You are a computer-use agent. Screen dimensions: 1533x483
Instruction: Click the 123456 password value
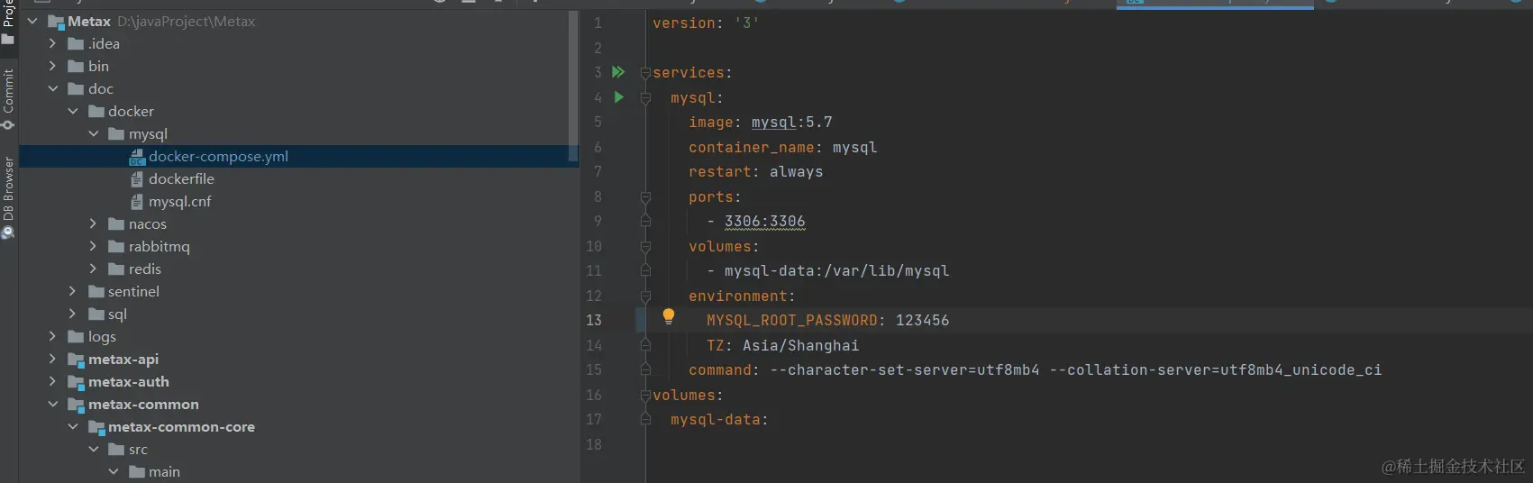coord(922,321)
